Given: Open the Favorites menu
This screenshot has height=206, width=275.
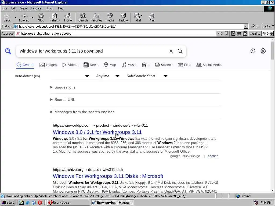Looking at the screenshot, I should click(37, 8).
